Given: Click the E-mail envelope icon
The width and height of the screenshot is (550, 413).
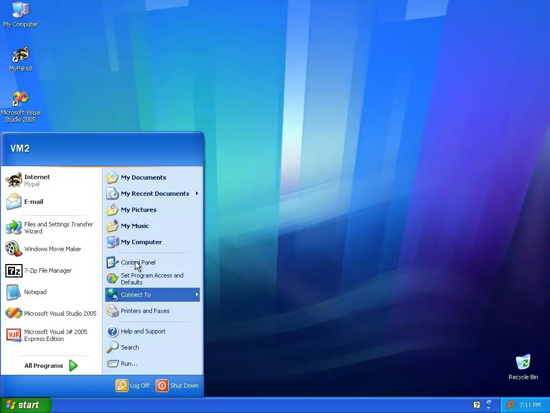Looking at the screenshot, I should [x=13, y=202].
